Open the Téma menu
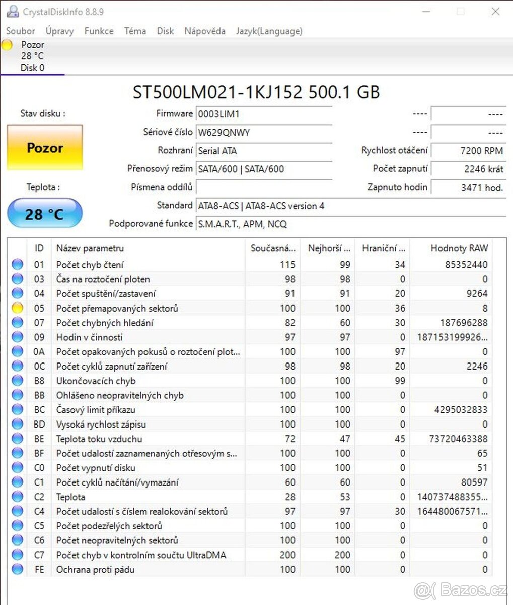Viewport: 513px width, 605px height. click(134, 31)
